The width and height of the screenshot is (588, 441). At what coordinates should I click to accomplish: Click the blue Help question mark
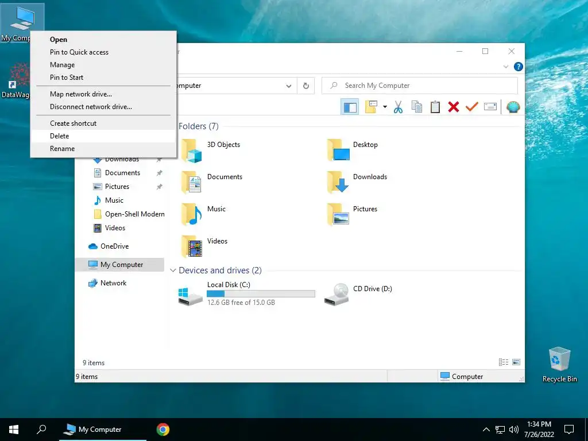[519, 67]
